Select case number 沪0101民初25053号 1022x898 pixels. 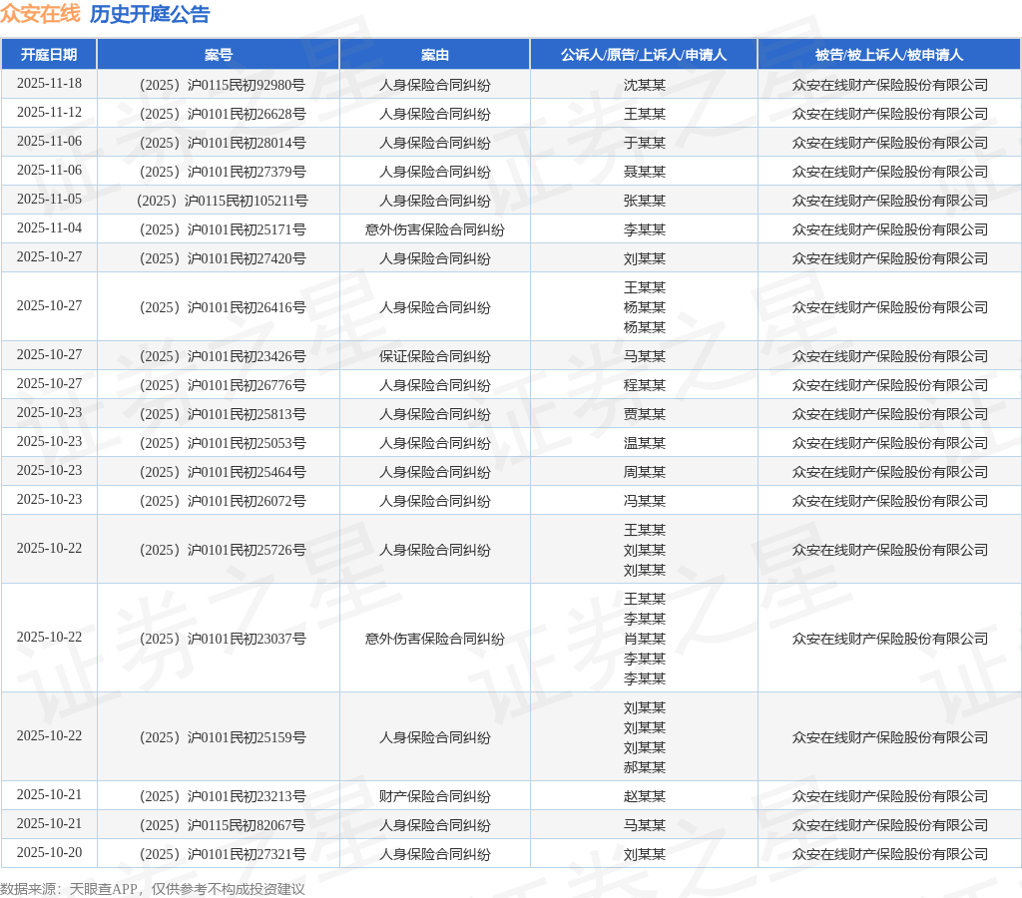pyautogui.click(x=247, y=443)
